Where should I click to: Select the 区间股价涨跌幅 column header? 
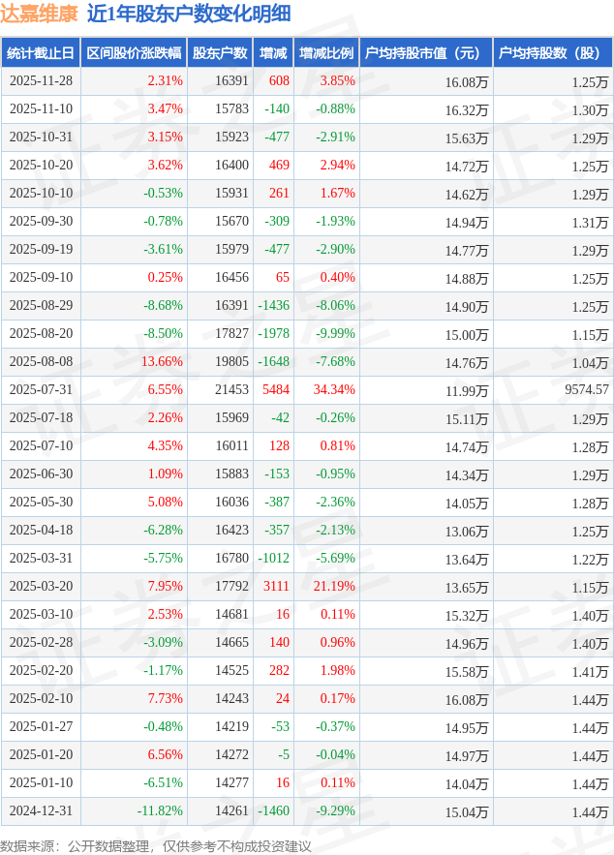click(133, 53)
